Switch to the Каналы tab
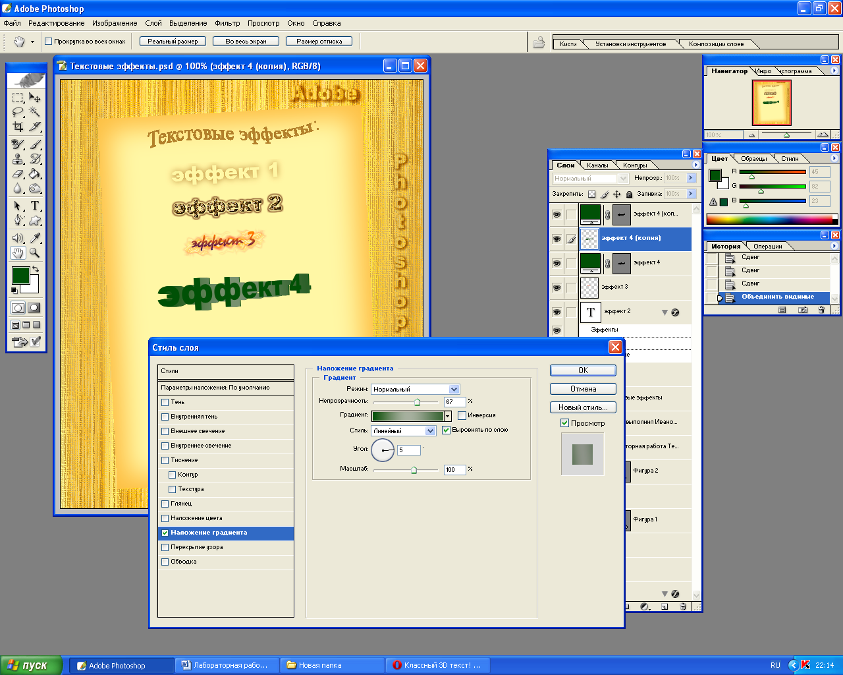This screenshot has height=675, width=843. (x=597, y=165)
